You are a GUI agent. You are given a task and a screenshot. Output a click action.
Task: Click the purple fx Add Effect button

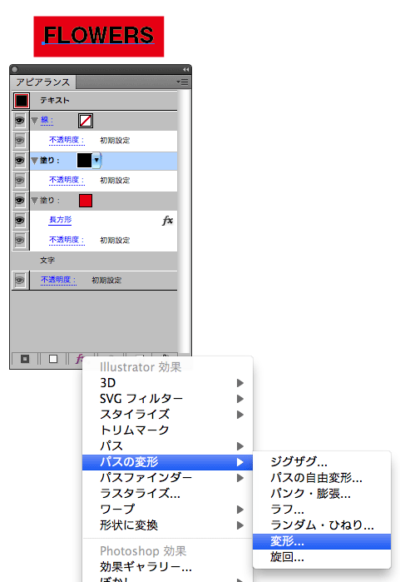pos(79,359)
